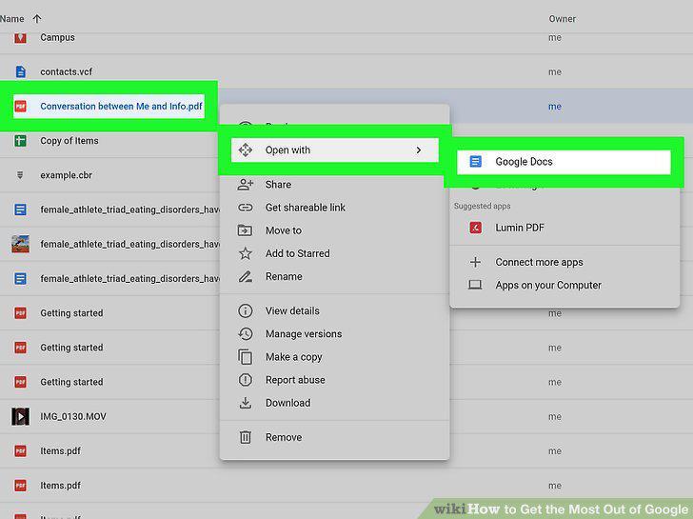Image resolution: width=693 pixels, height=519 pixels.
Task: Open the file with Lumin PDF
Action: (x=564, y=228)
